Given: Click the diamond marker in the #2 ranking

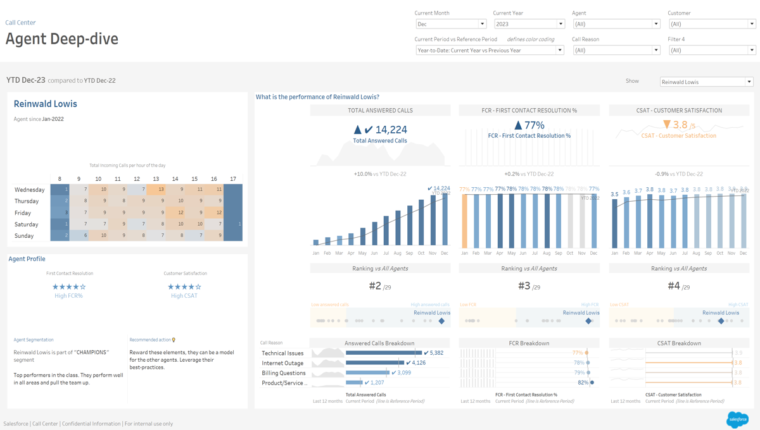Looking at the screenshot, I should pos(441,321).
